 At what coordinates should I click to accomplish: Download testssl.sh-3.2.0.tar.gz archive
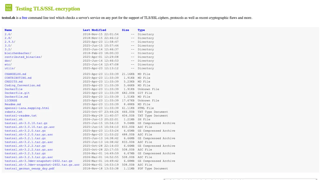[x=25, y=130]
